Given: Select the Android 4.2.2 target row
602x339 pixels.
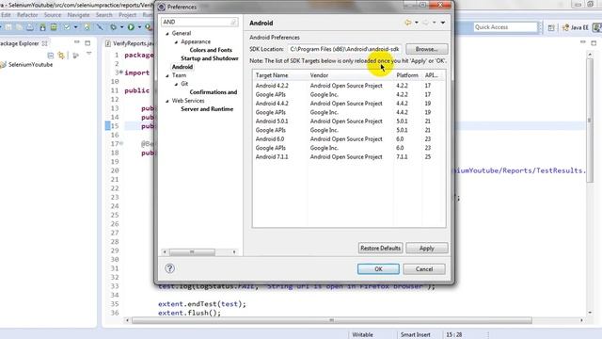Looking at the screenshot, I should point(349,86).
